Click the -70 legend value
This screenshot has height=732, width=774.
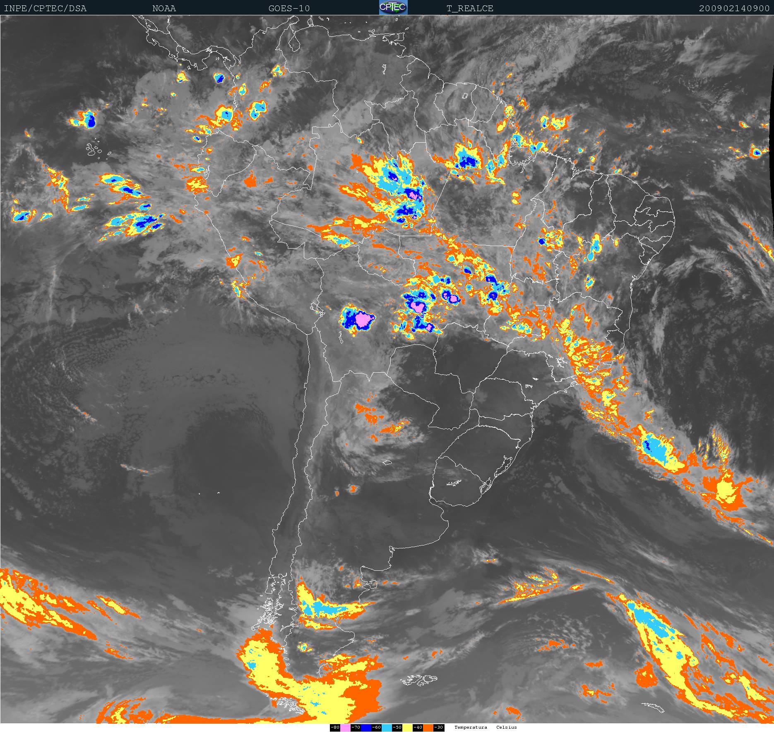click(x=356, y=727)
